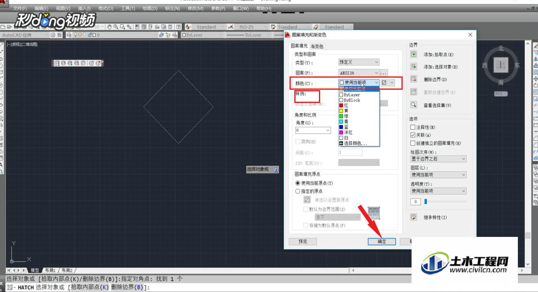Viewport: 538px width, 292px height.
Task: Open 选择颜色... in color list
Action: click(x=359, y=143)
